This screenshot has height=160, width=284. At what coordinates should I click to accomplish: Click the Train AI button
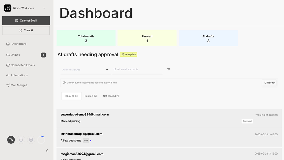(26, 30)
